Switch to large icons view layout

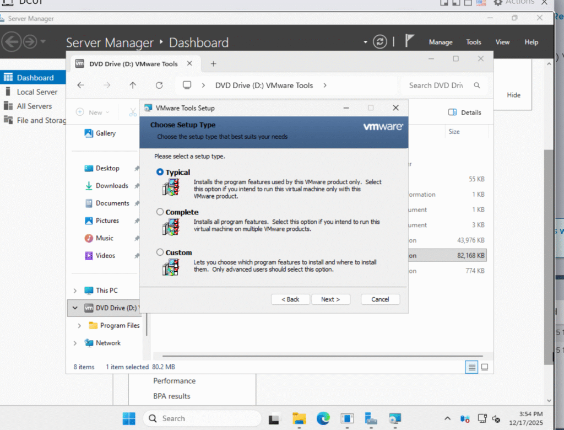[485, 367]
